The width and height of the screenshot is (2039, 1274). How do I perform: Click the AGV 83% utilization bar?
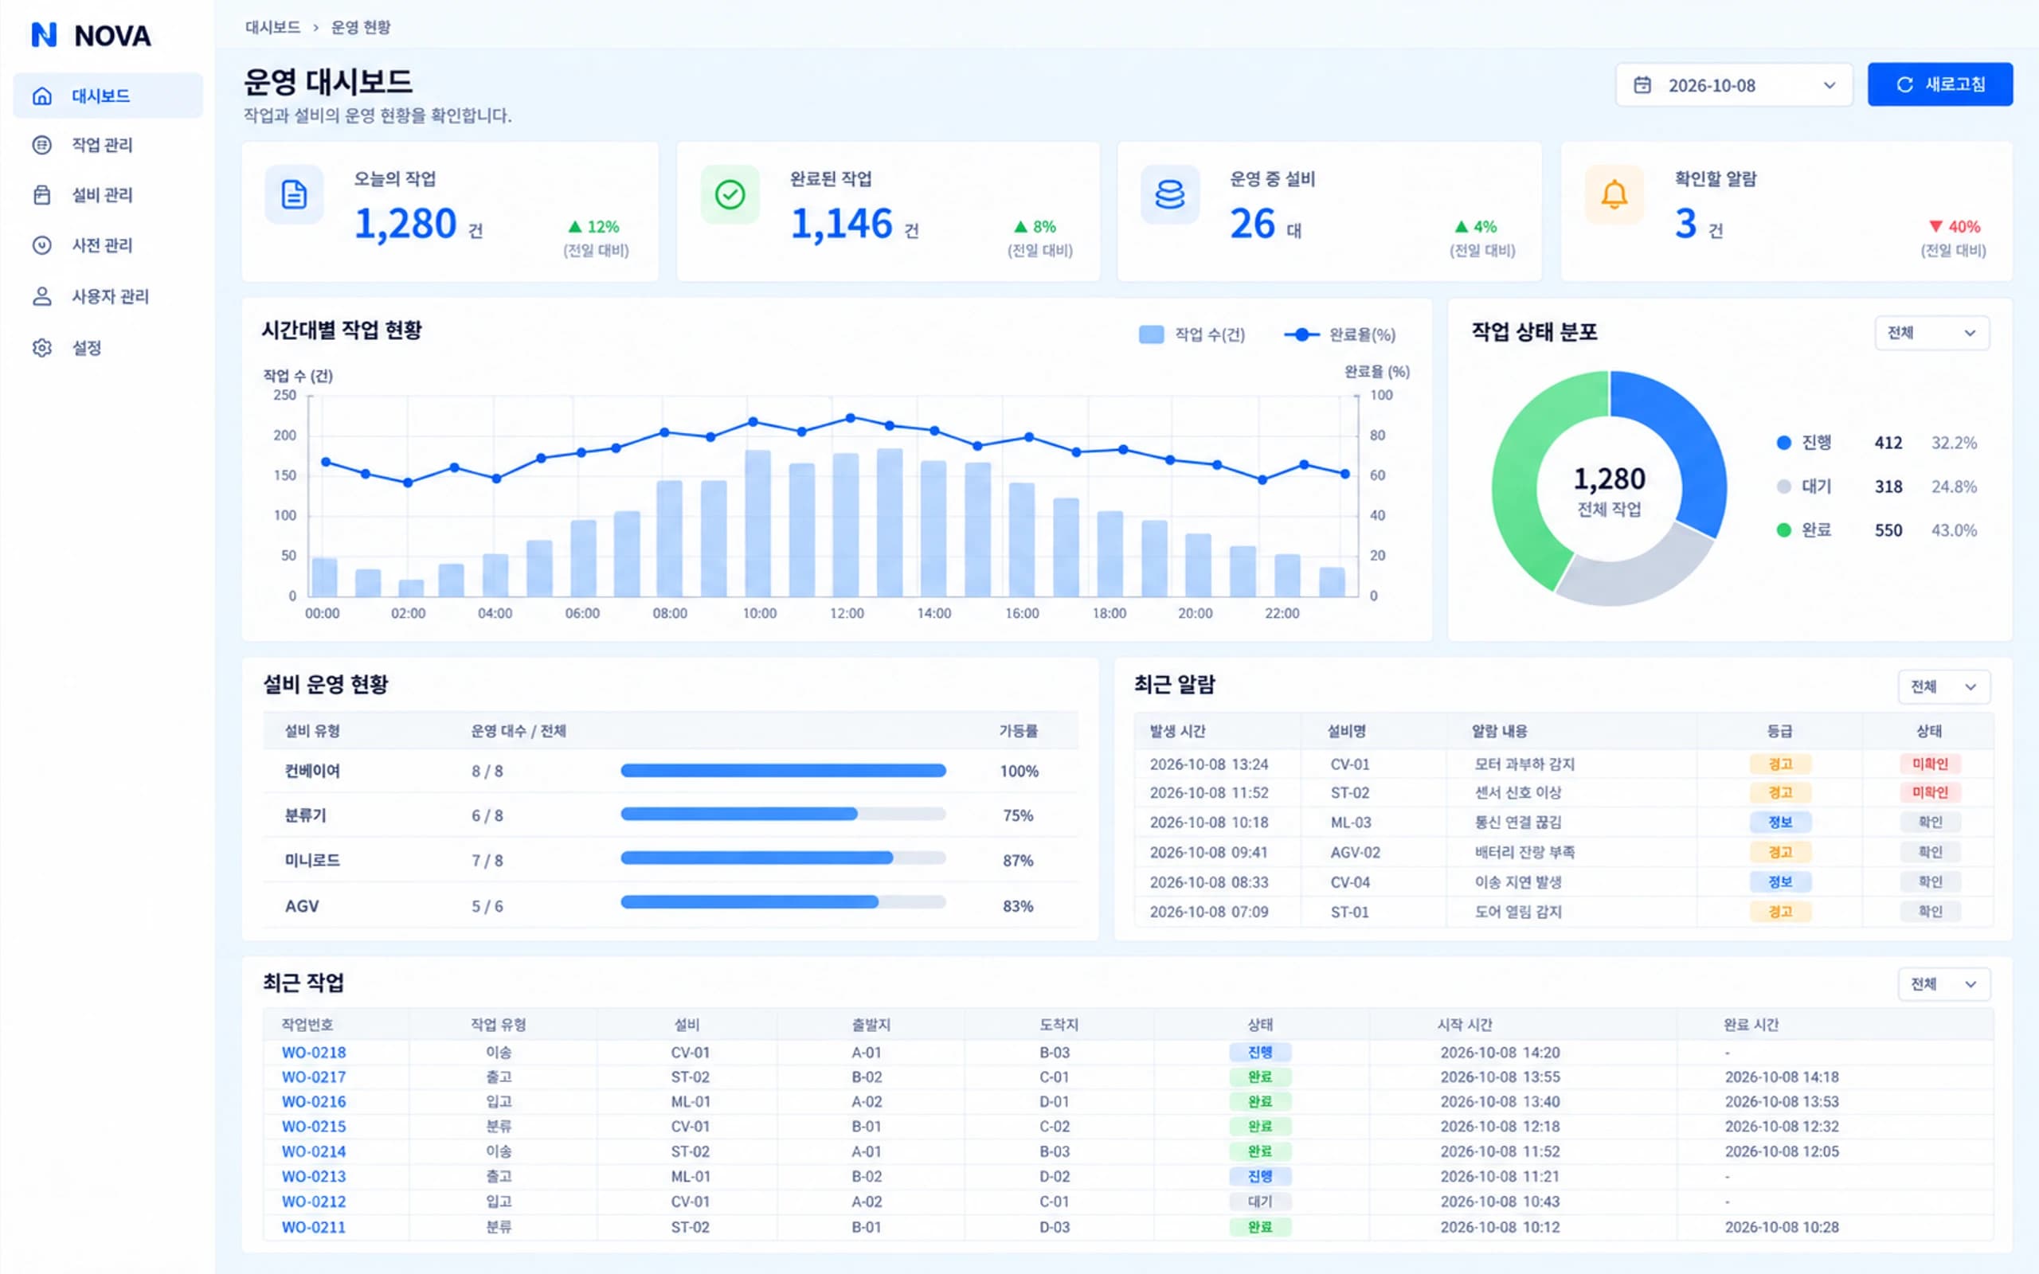783,902
